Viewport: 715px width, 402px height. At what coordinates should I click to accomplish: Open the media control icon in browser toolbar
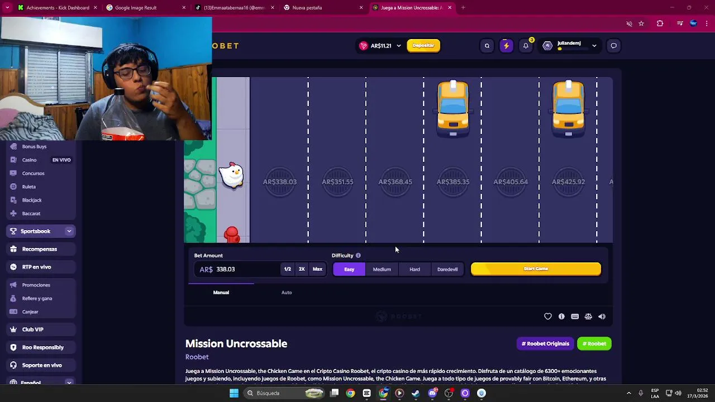pyautogui.click(x=679, y=23)
